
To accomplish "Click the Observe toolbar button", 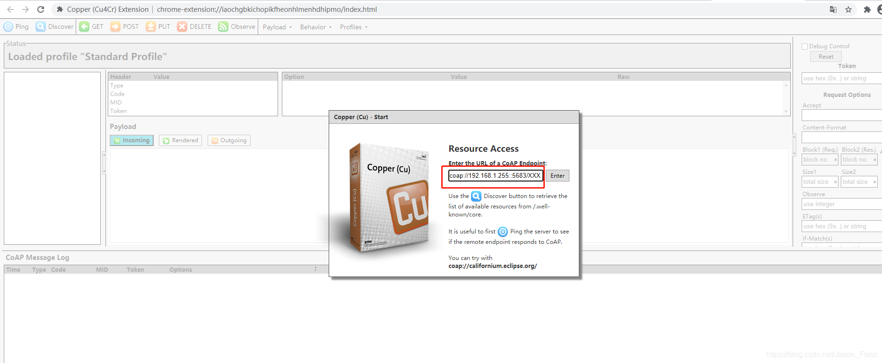I will click(x=237, y=27).
